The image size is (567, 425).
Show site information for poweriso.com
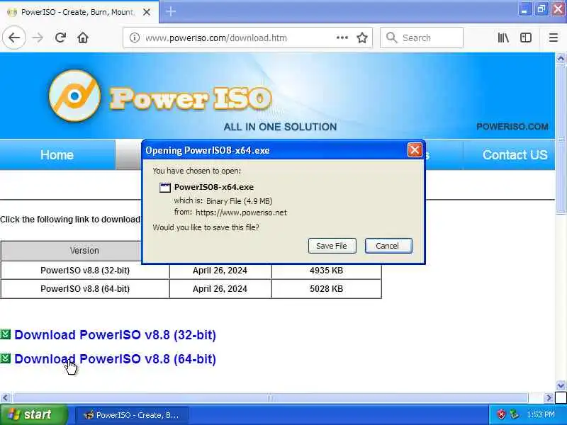click(135, 38)
